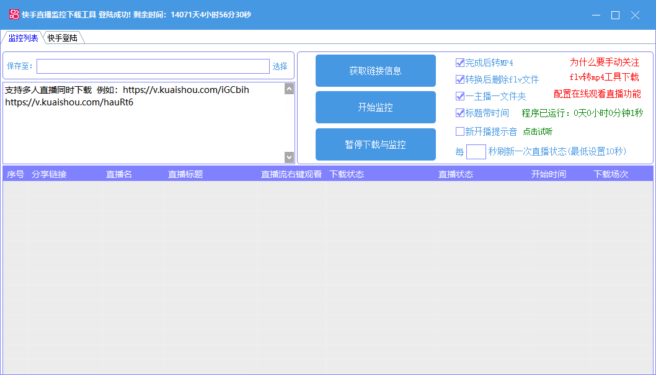Click the text area scroll down arrow
Viewport: 656px width, 375px height.
[x=289, y=157]
